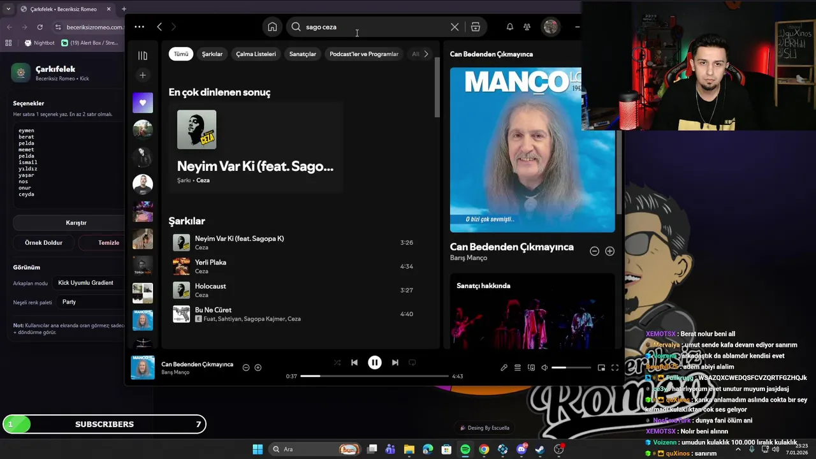This screenshot has width=816, height=459.
Task: Expand more filter chips with the arrow
Action: tap(426, 54)
